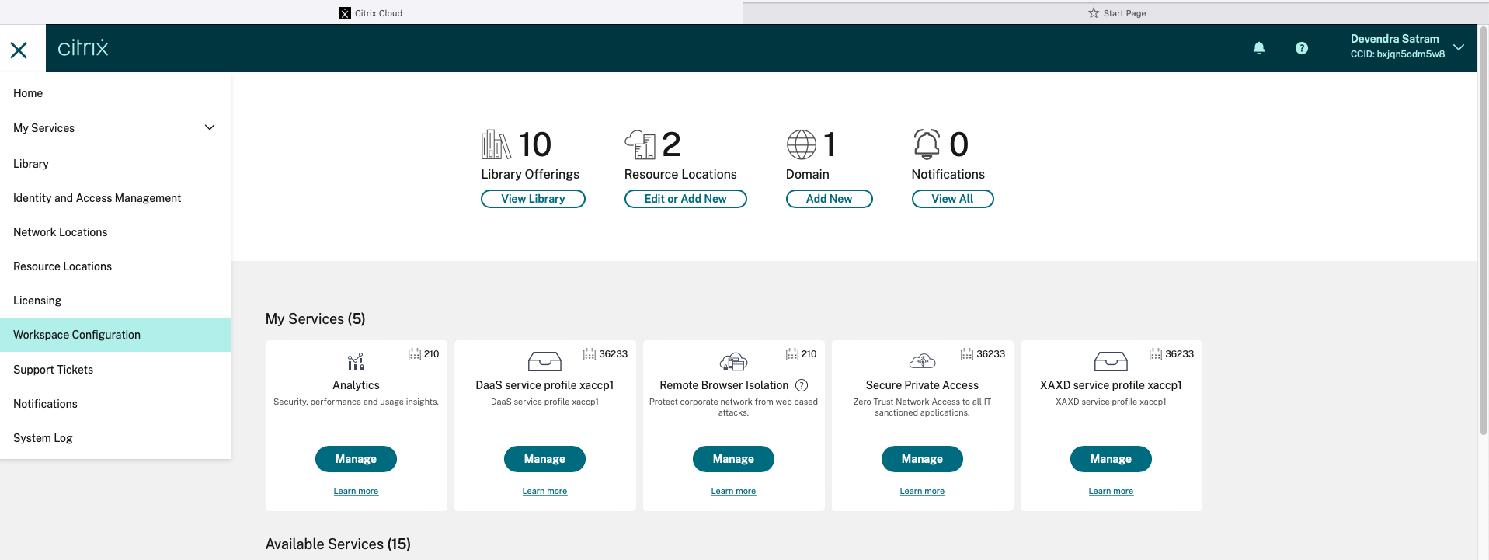Open the notifications bell in header
1489x560 pixels.
click(1259, 48)
